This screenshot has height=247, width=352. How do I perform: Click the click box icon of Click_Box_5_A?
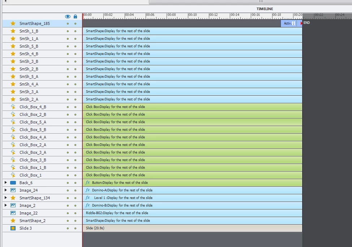tap(13, 122)
